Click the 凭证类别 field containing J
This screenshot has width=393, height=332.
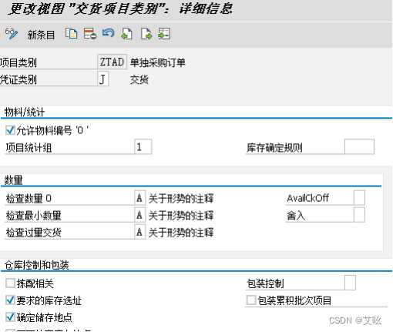click(x=102, y=79)
